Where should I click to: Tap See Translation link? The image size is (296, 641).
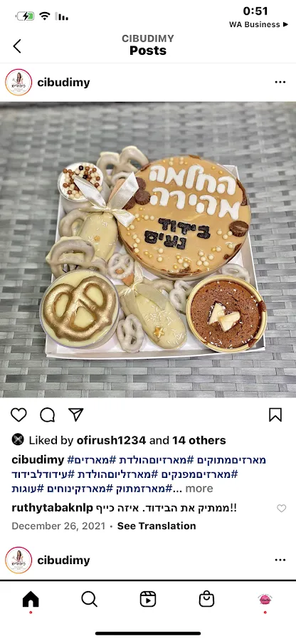pos(157,526)
